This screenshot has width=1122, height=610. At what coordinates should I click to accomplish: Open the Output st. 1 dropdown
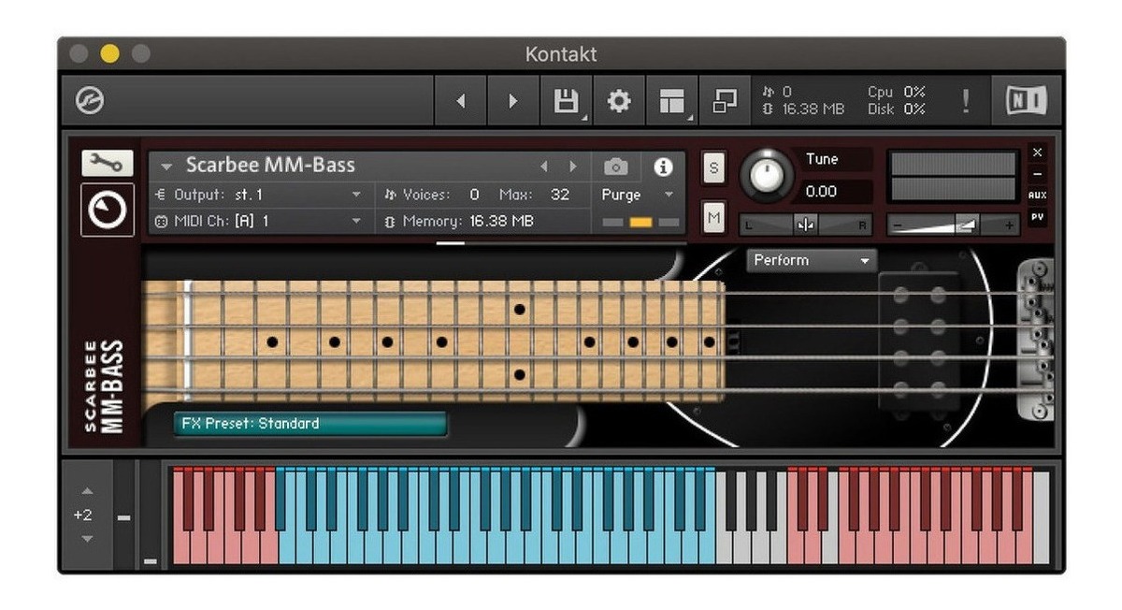pyautogui.click(x=259, y=195)
